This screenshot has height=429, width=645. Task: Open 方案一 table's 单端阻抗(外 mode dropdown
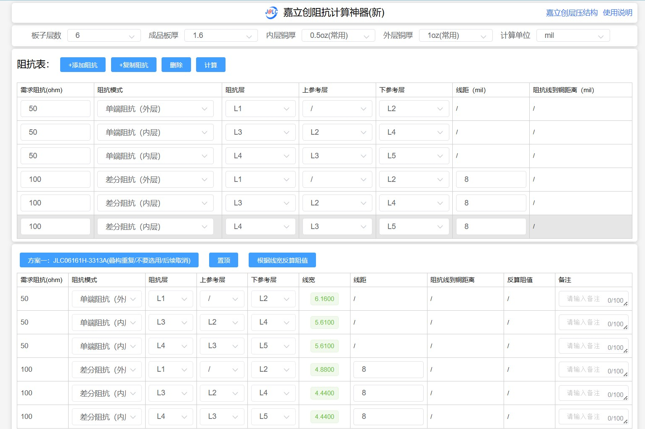(107, 299)
